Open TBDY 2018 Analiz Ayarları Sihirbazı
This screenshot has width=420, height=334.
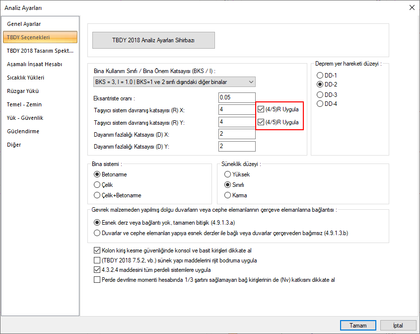click(x=153, y=40)
